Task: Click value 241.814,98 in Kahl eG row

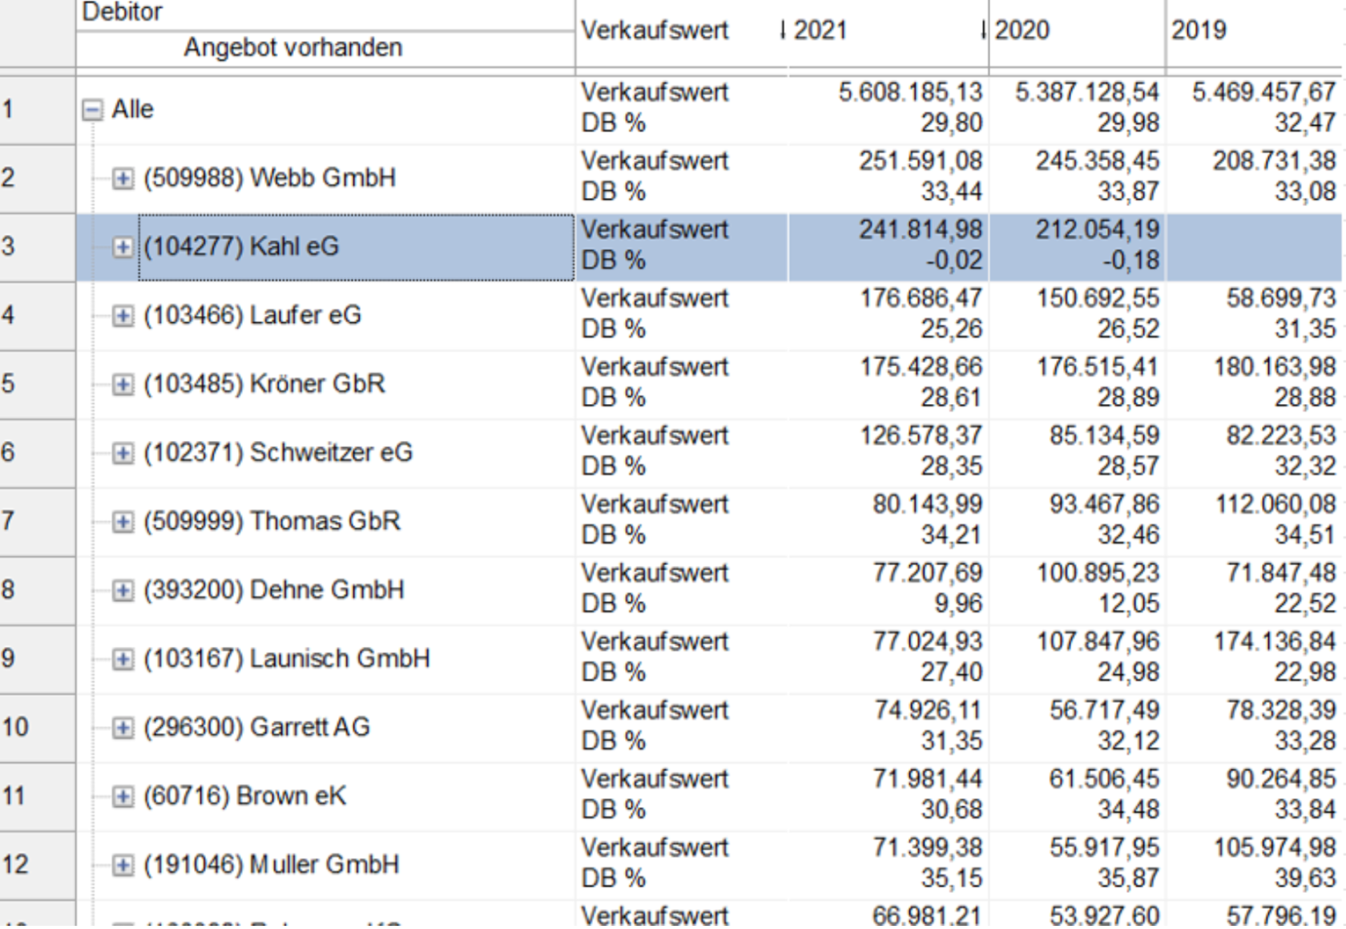Action: tap(921, 231)
